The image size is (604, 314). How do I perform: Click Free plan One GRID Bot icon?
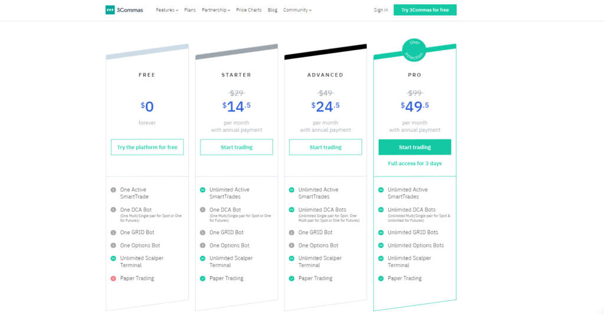(x=113, y=233)
